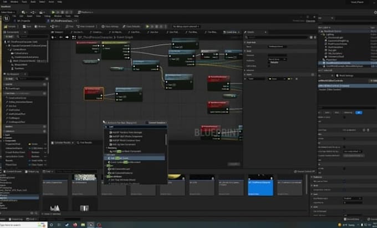The height and width of the screenshot is (228, 377).
Task: Select FollowCamera in Components tree
Action: (x=22, y=53)
